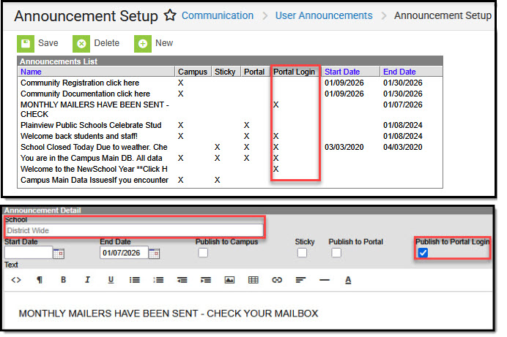Viewport: 507px width, 337px height.
Task: Click end date 01/07/2026 in the list
Action: 403,105
